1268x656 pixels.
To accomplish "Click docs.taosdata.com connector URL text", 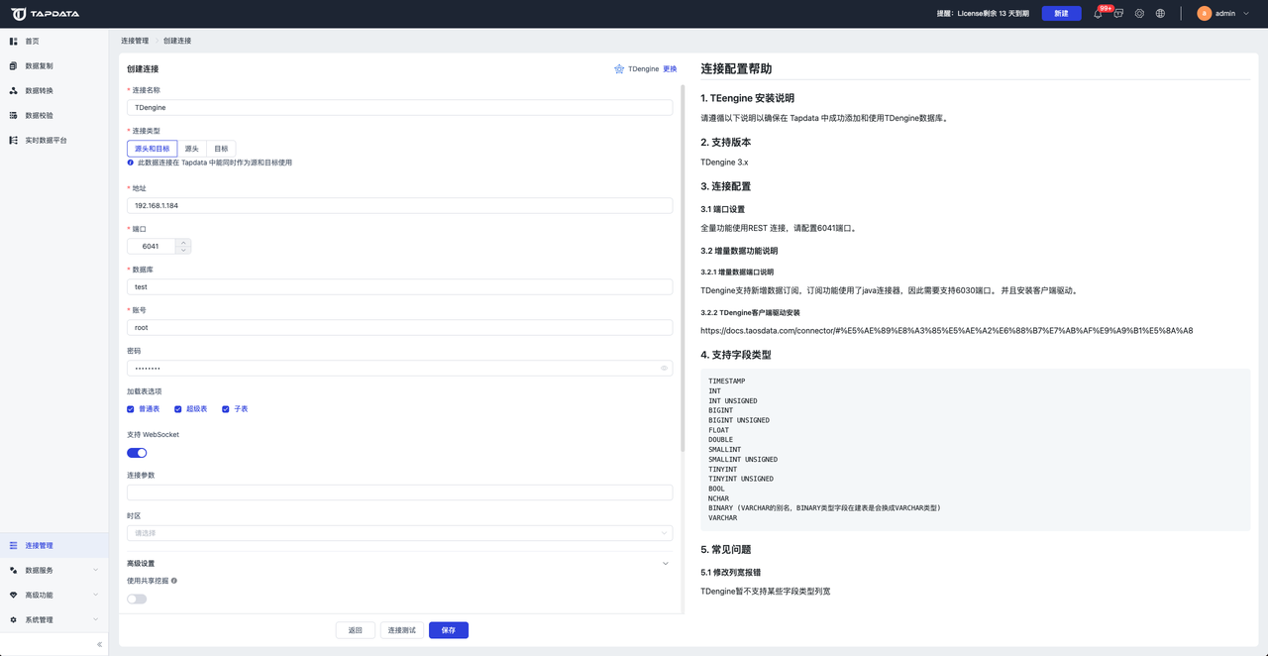I will [x=946, y=331].
